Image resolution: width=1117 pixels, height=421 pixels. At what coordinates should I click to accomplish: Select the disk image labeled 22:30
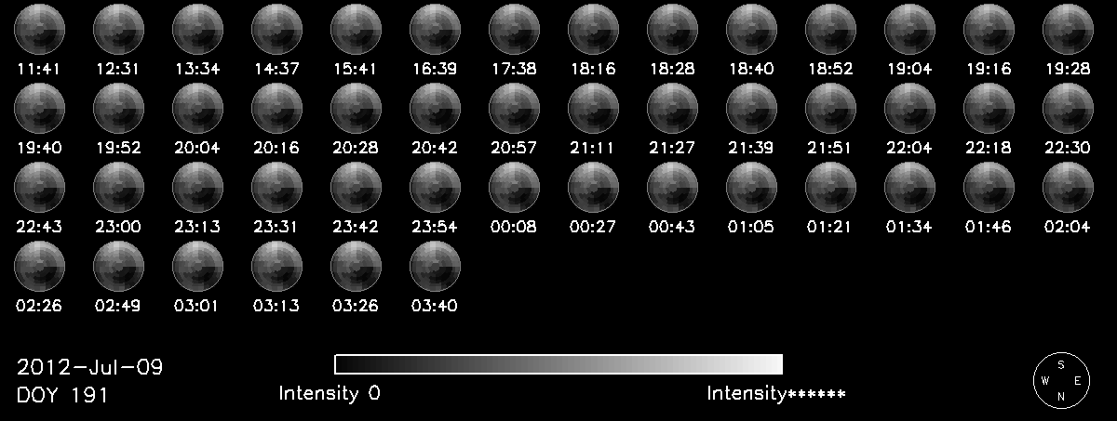pos(1068,107)
